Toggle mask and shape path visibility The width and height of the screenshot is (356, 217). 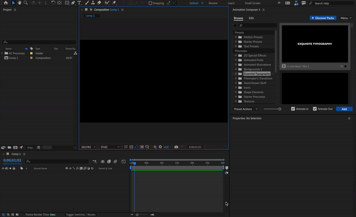click(x=137, y=147)
